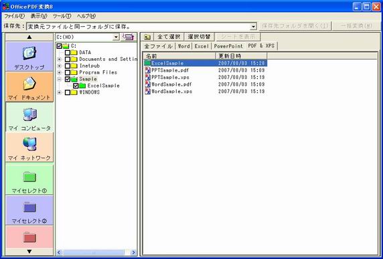Viewport: 383px width, 259px height.
Task: Click the up arrow of shortcut sidebar
Action: coord(29,37)
